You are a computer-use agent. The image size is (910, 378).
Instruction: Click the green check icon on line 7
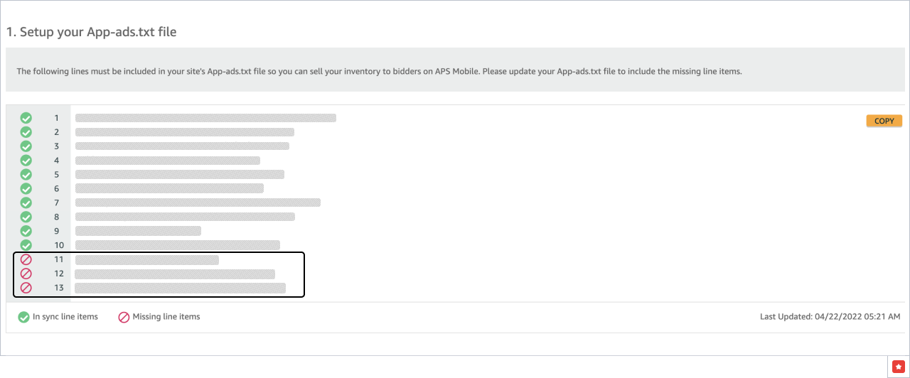tap(26, 202)
